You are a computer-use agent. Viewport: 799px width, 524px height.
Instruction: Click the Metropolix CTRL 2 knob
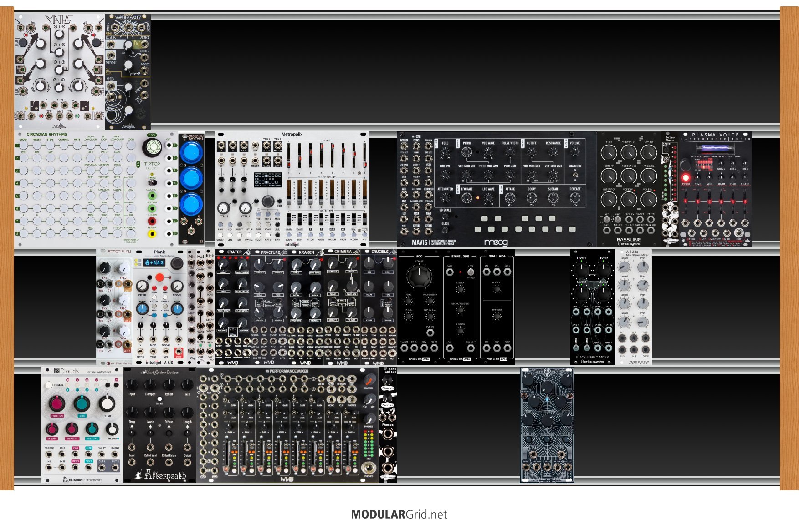[x=245, y=208]
